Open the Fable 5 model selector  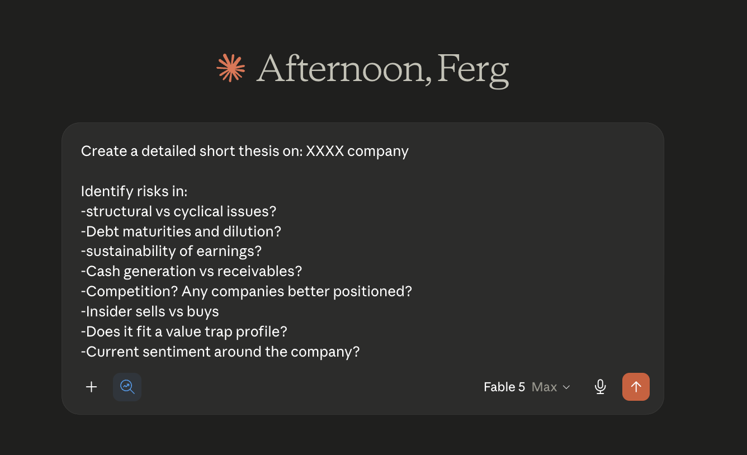click(527, 387)
